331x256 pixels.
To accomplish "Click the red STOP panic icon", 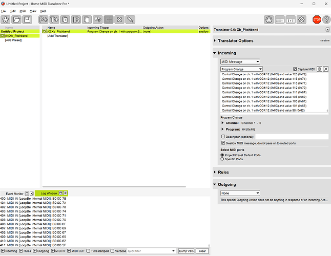I will point(317,19).
